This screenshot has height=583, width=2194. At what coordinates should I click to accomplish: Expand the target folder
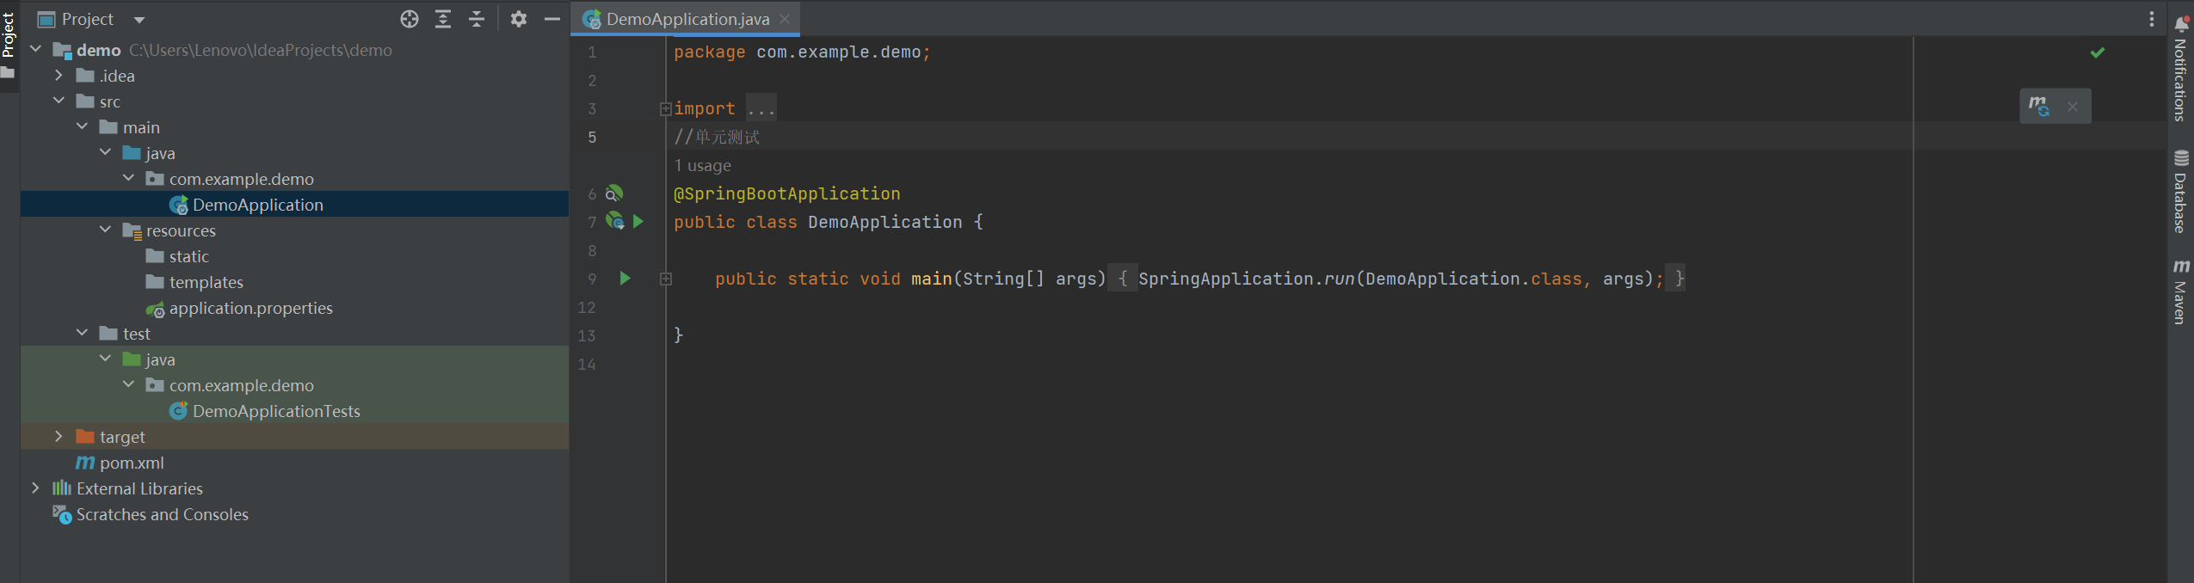point(59,437)
